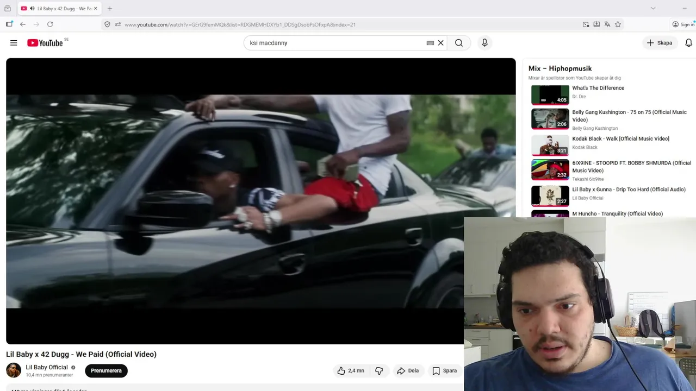Close the Lil Baby x 42 Dugg tab
The image size is (696, 391).
[x=95, y=9]
